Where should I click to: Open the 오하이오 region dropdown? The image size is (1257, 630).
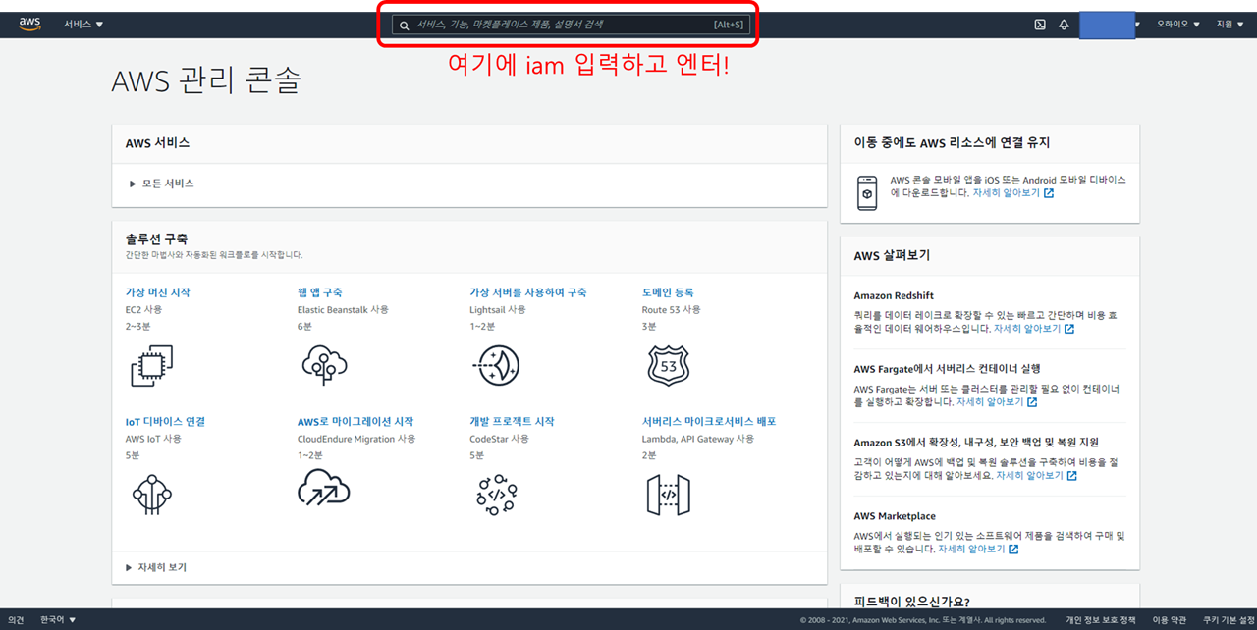pos(1177,25)
